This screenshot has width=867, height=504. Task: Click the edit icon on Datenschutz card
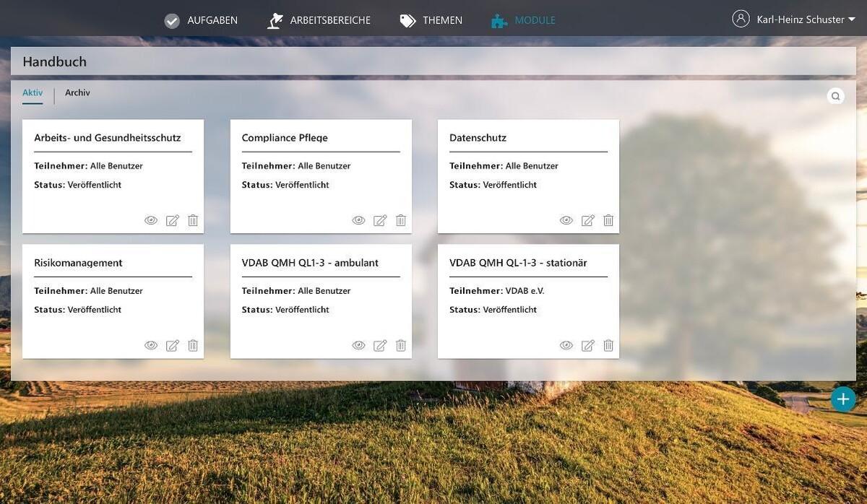588,220
